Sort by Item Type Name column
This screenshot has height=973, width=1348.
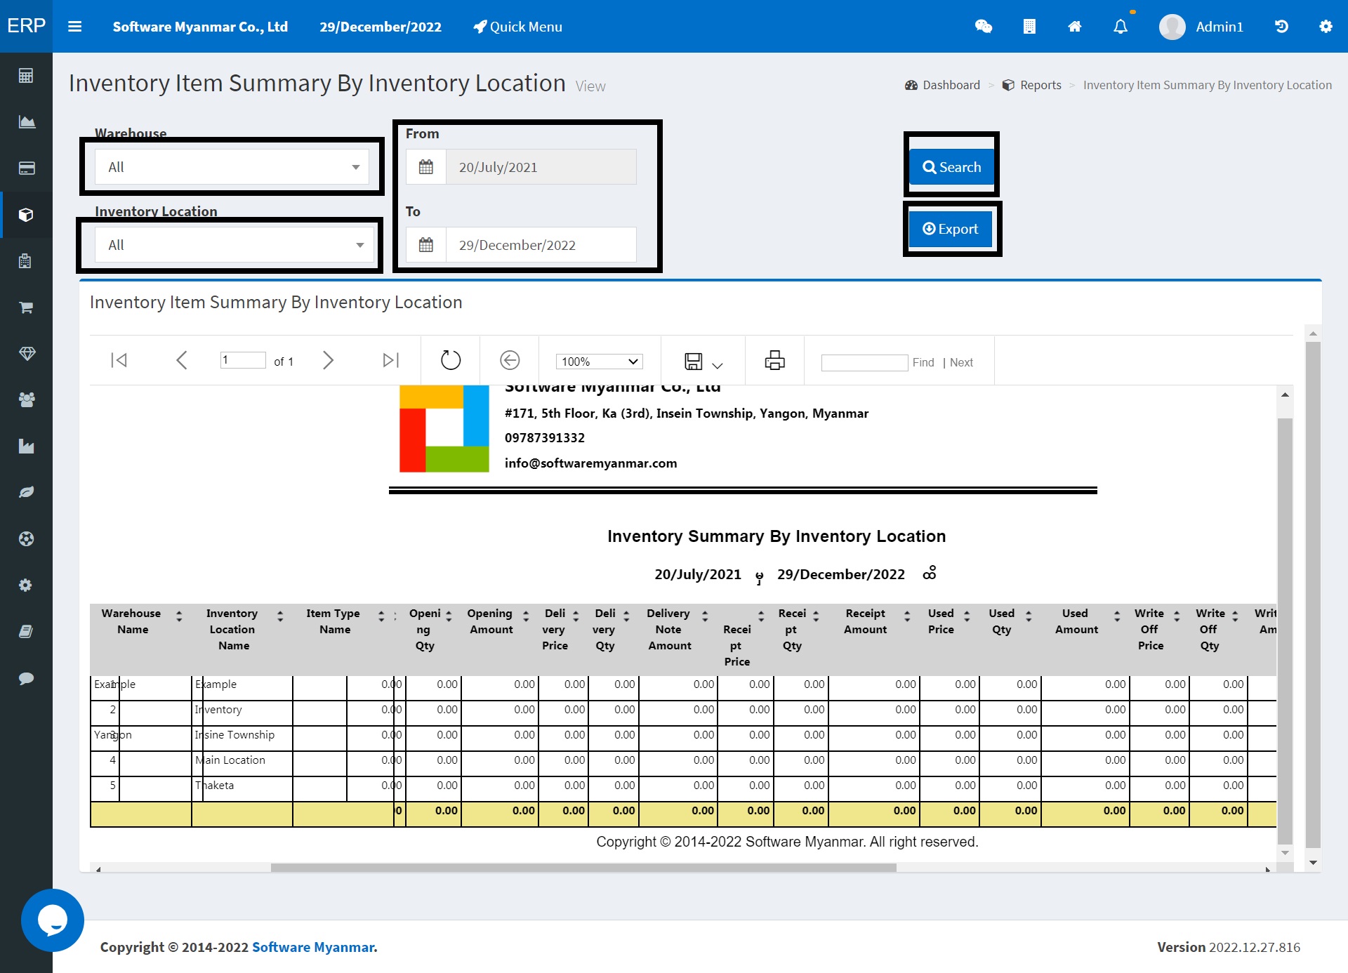point(381,616)
